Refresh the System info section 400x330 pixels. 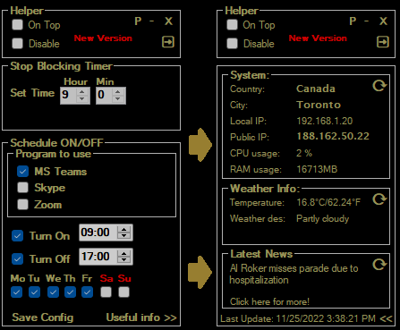click(x=379, y=86)
